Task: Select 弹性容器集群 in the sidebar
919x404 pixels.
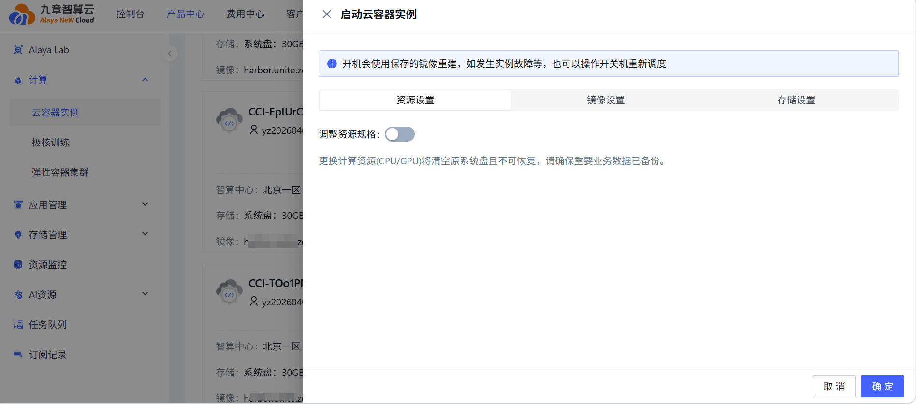Action: pyautogui.click(x=60, y=173)
